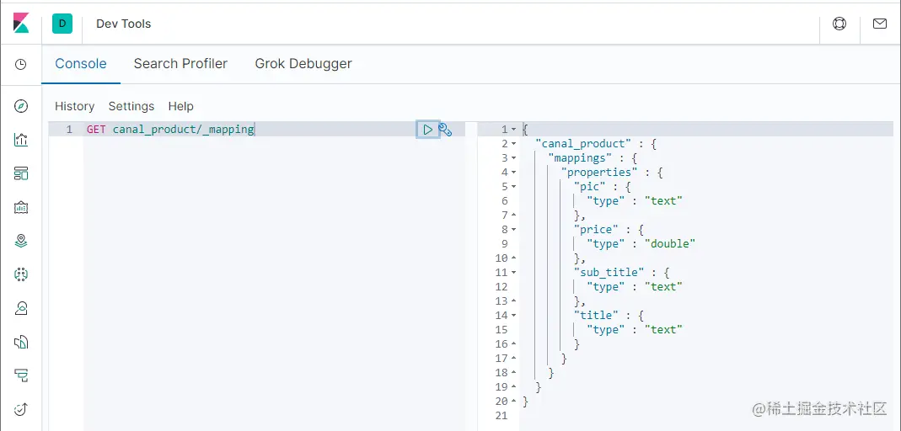Open the Discover compass icon in sidebar
This screenshot has width=901, height=431.
[x=21, y=106]
